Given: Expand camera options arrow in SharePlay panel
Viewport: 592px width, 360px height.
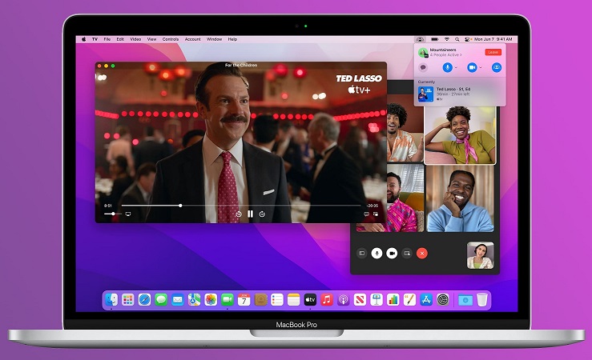Looking at the screenshot, I should pyautogui.click(x=481, y=67).
